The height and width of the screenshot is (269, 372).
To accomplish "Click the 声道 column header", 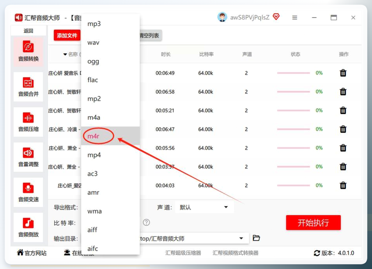I will (247, 54).
